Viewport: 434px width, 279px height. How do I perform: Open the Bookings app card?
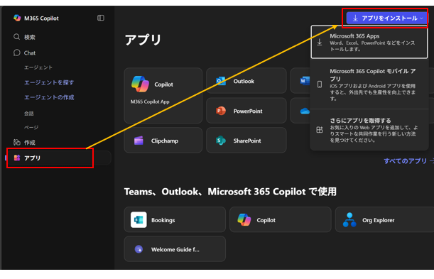tap(175, 219)
